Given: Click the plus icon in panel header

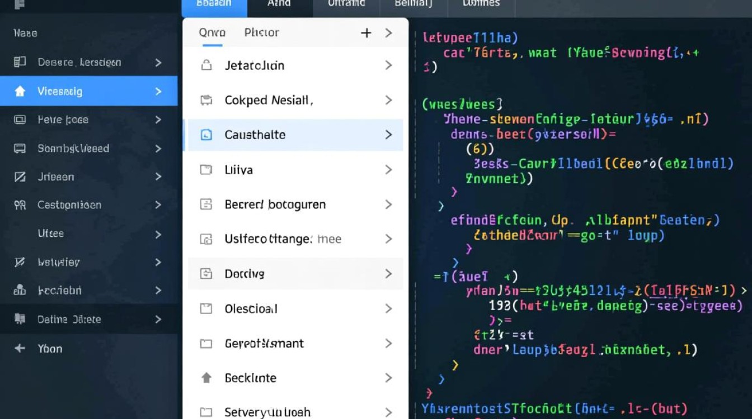Looking at the screenshot, I should point(366,33).
